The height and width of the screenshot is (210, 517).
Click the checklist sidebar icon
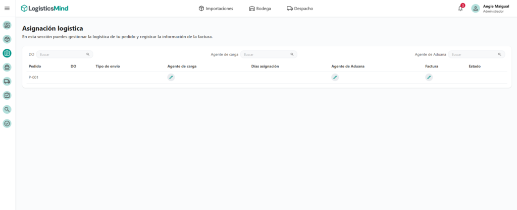[7, 95]
